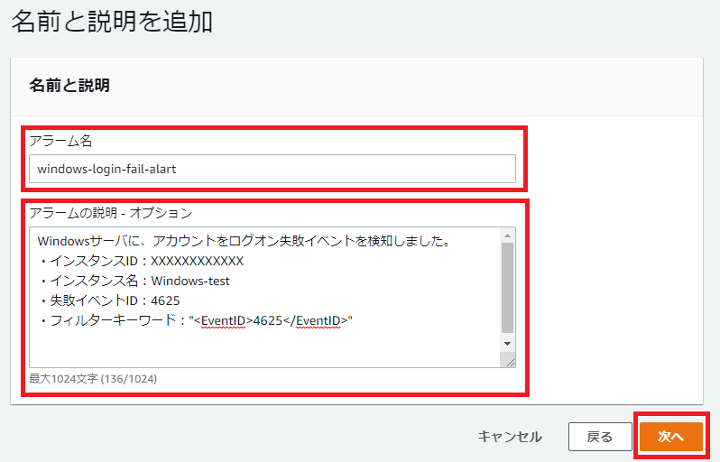Click the 戻る button

tap(600, 437)
